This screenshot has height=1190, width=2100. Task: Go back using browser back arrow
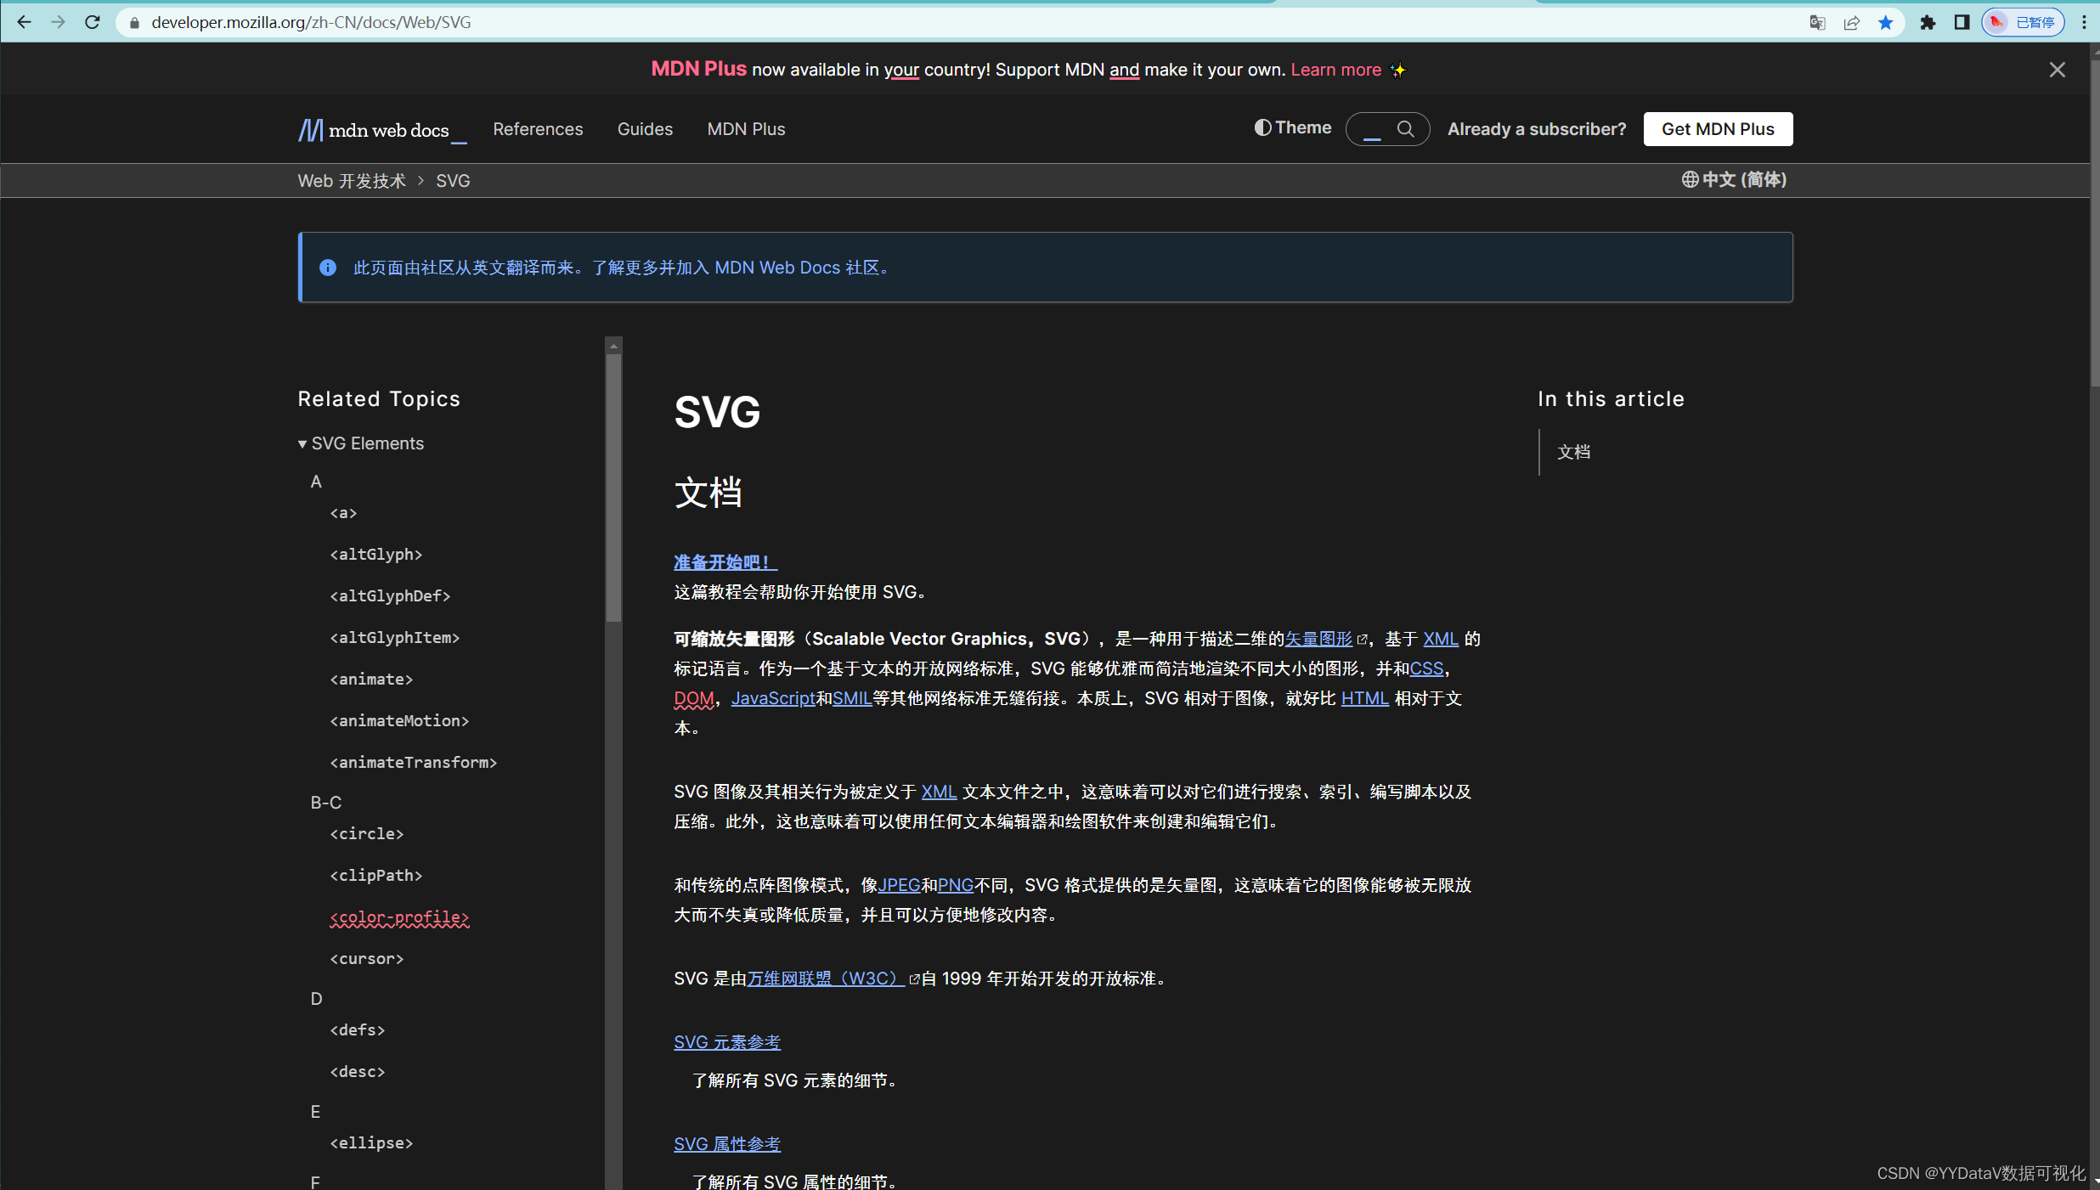pyautogui.click(x=24, y=22)
